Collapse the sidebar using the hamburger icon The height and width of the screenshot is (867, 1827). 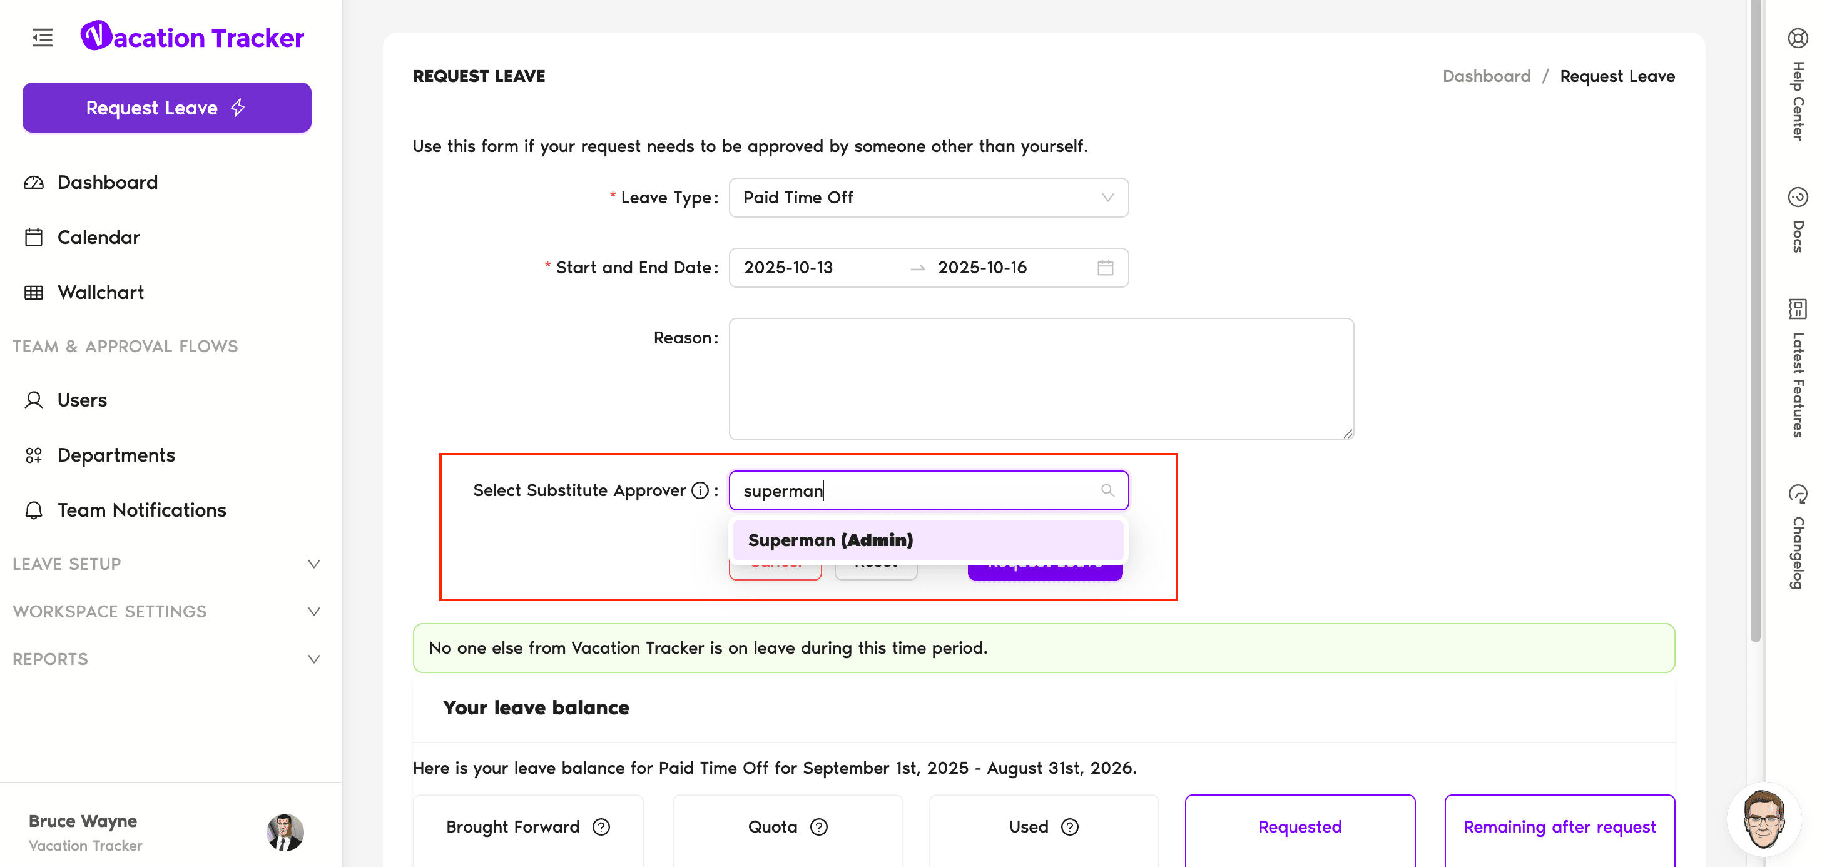43,38
